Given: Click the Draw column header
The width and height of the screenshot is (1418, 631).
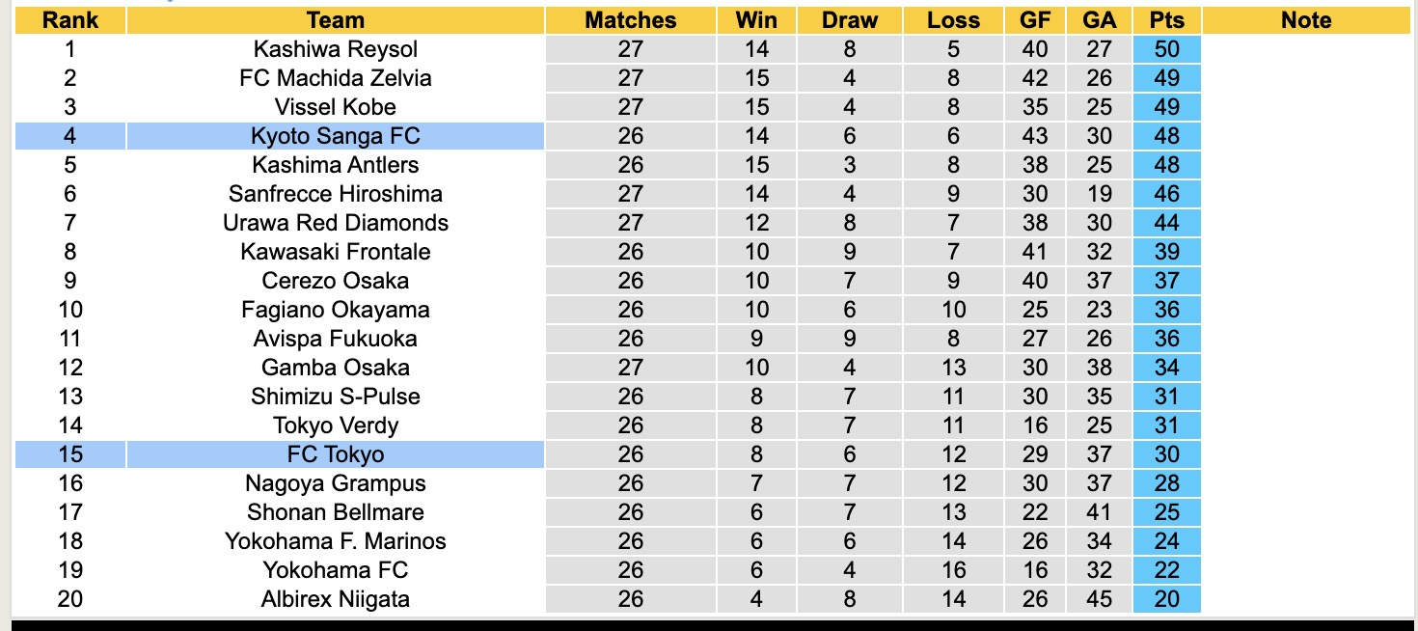Looking at the screenshot, I should point(849,20).
